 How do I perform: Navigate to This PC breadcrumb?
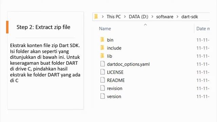114,17
